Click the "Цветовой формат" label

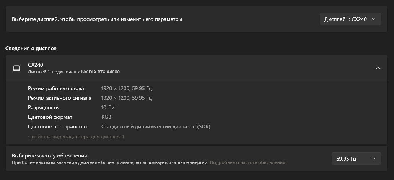[50, 117]
